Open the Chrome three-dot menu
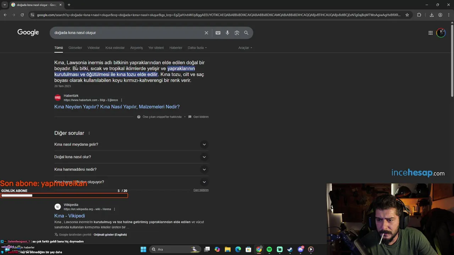Image resolution: width=454 pixels, height=255 pixels. (x=449, y=15)
